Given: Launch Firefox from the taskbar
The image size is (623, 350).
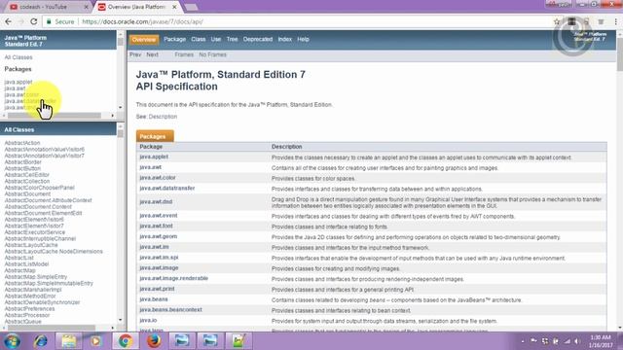Looking at the screenshot, I should pos(154,341).
